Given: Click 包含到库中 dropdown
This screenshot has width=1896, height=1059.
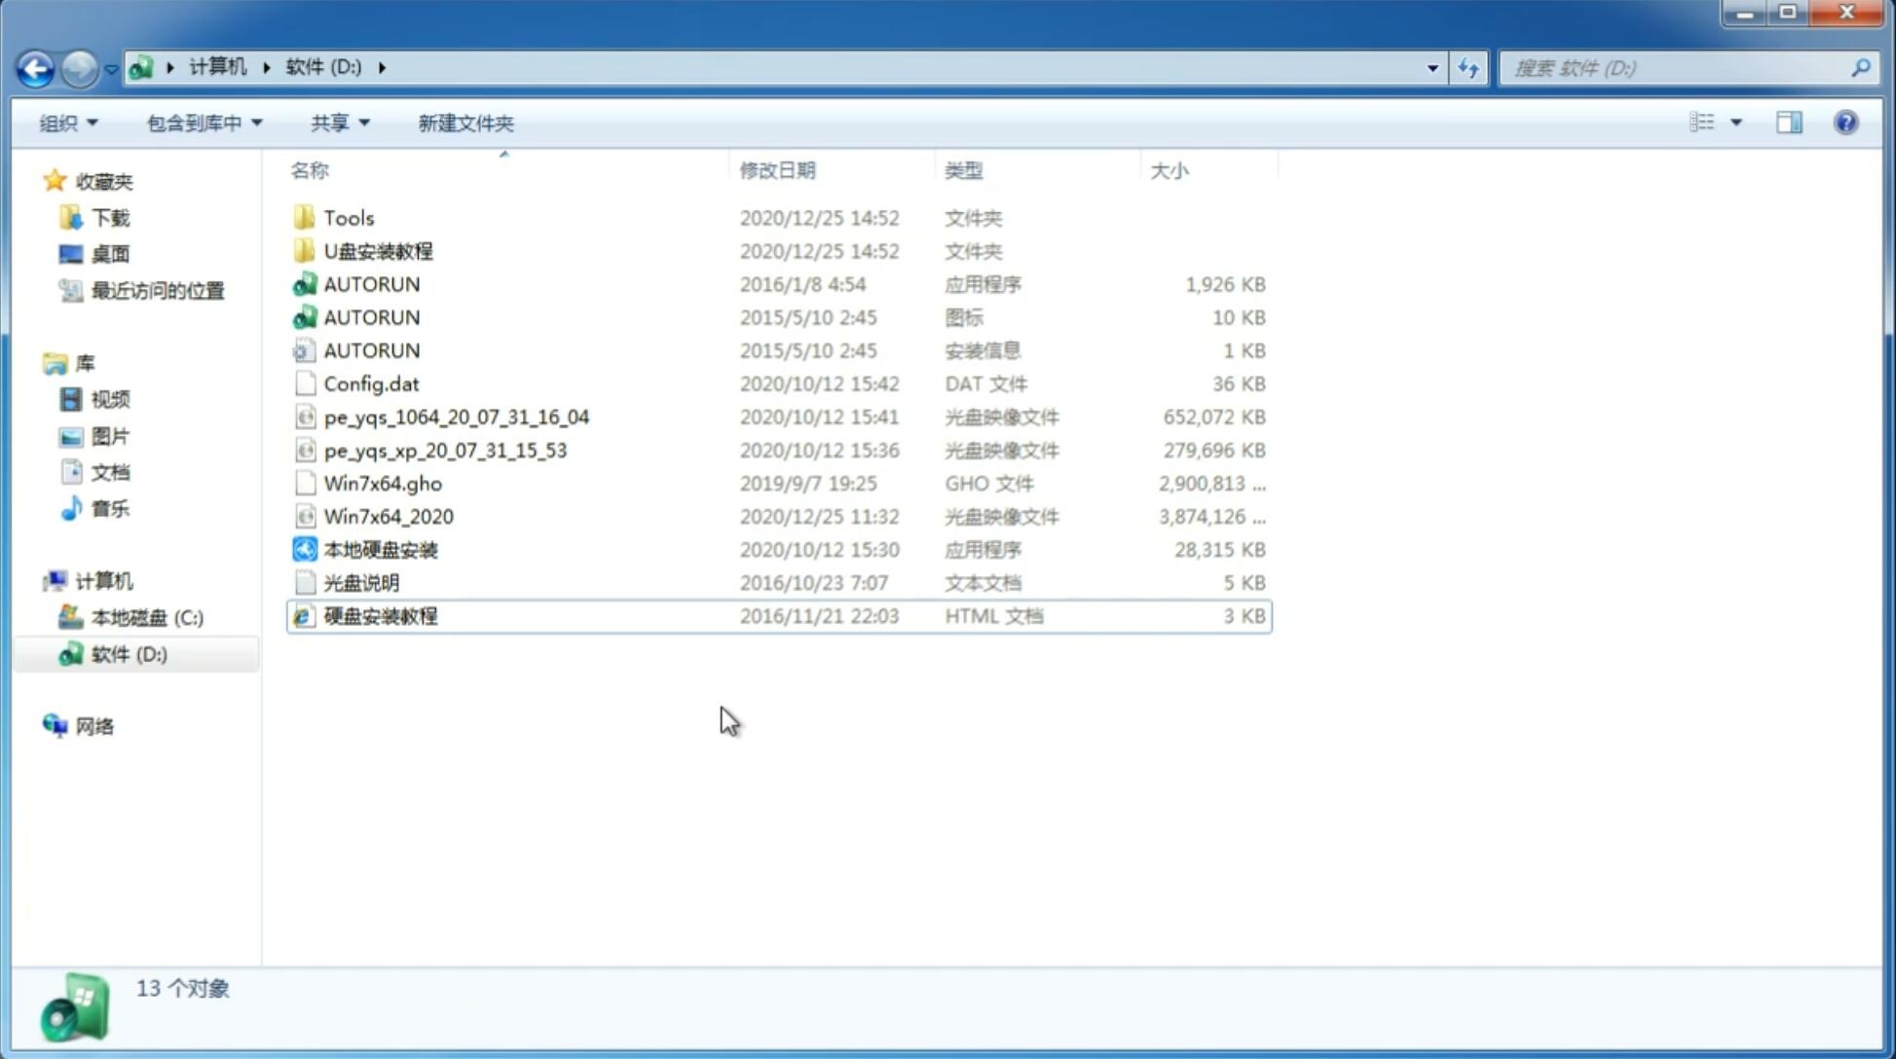Looking at the screenshot, I should point(204,123).
